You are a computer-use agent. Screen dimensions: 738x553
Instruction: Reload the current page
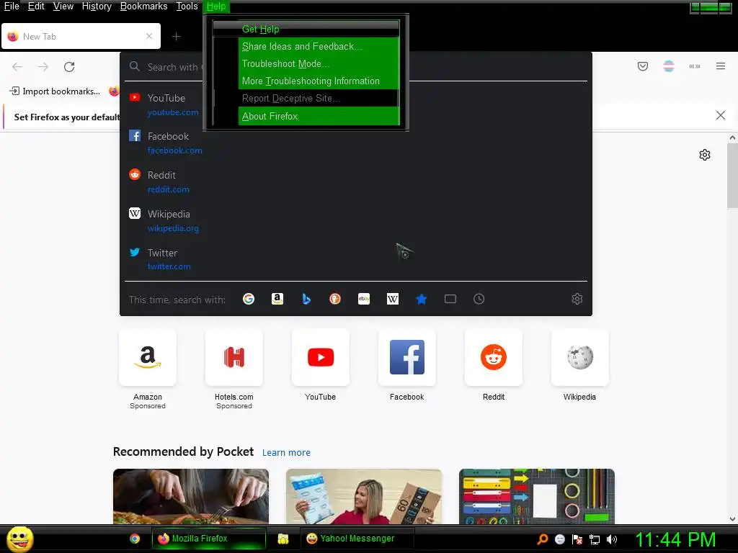click(x=69, y=67)
